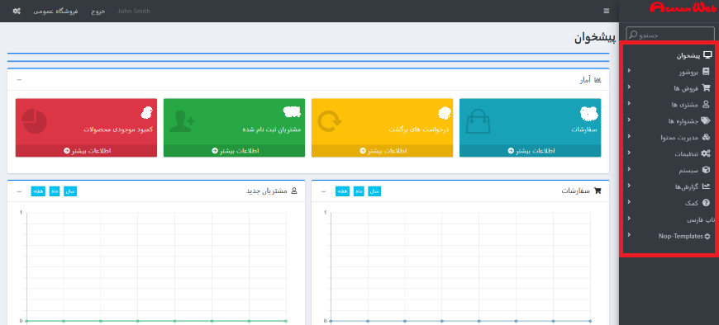Click the question mark icon beside کمک
Image resolution: width=719 pixels, height=325 pixels.
pyautogui.click(x=706, y=203)
